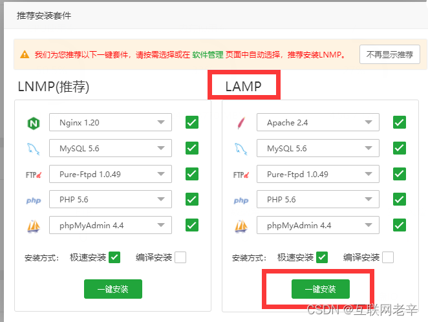Click the phpMyAdmin sailboat icon in LNMP
The height and width of the screenshot is (322, 428).
(x=34, y=226)
